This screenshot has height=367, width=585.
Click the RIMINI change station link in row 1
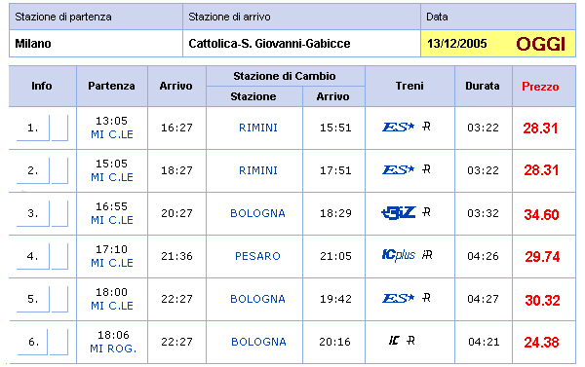(258, 128)
